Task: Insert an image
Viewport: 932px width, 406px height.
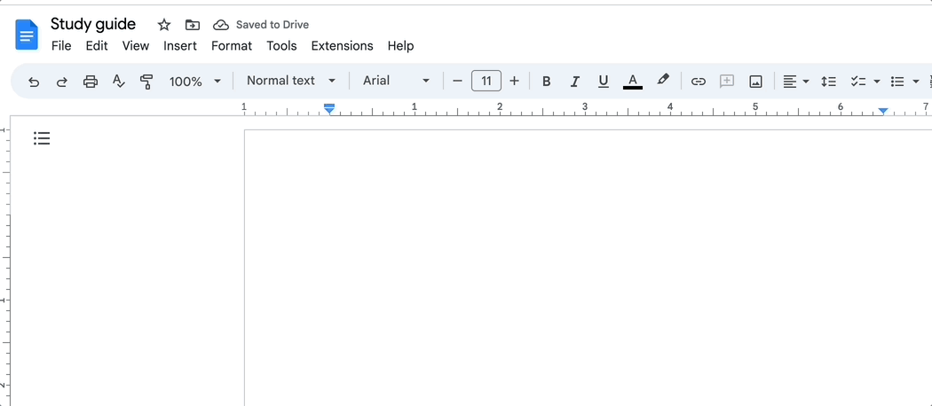Action: pyautogui.click(x=755, y=82)
